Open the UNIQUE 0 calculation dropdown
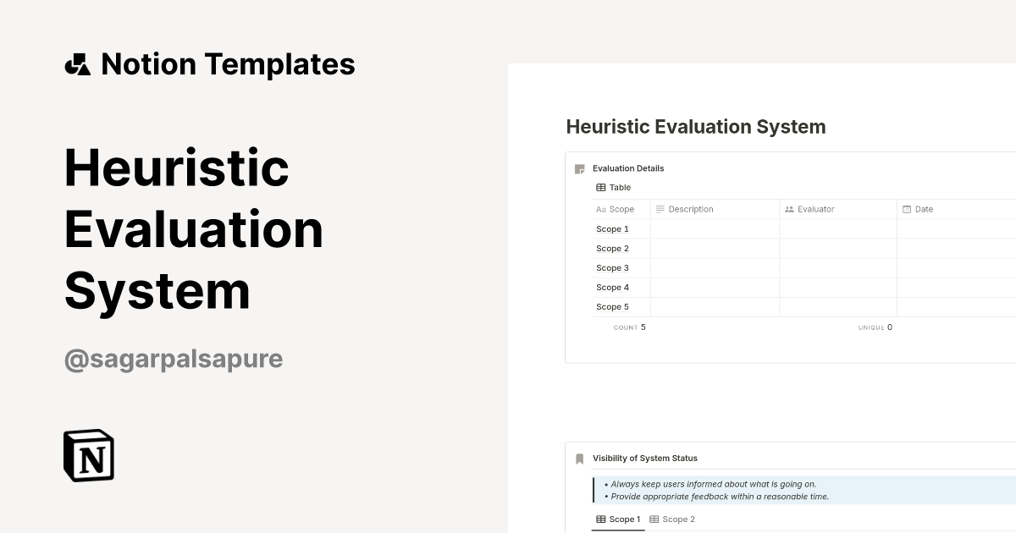Viewport: 1016px width, 533px height. [875, 327]
